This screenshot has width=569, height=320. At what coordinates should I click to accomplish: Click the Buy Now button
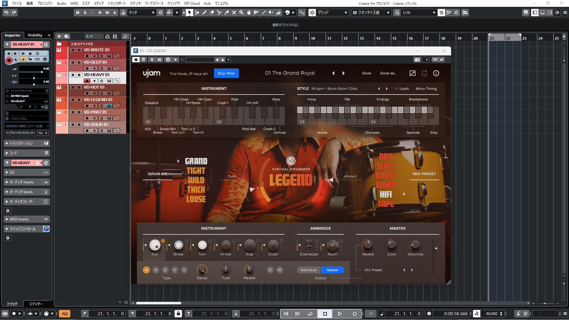point(226,73)
